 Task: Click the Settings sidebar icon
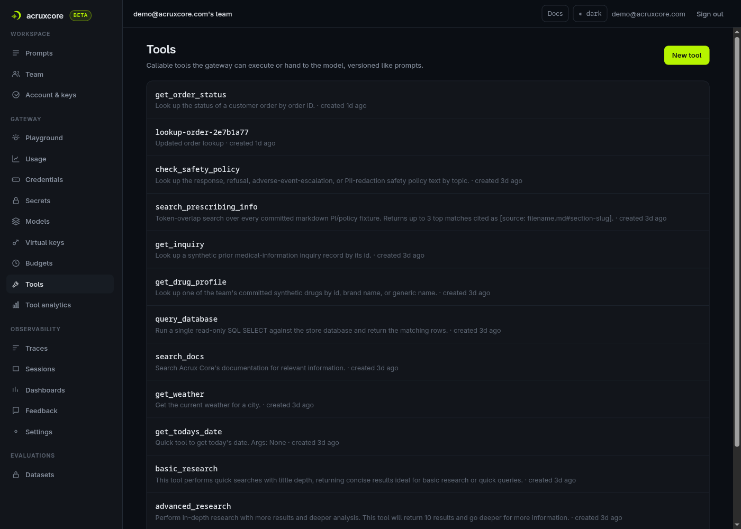click(x=16, y=432)
